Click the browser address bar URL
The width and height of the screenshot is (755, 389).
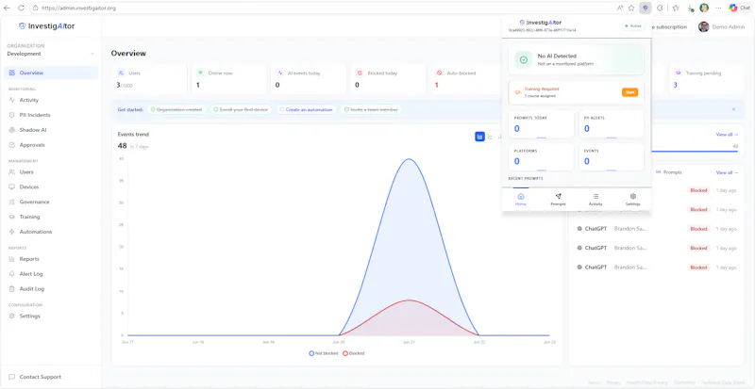click(x=78, y=8)
